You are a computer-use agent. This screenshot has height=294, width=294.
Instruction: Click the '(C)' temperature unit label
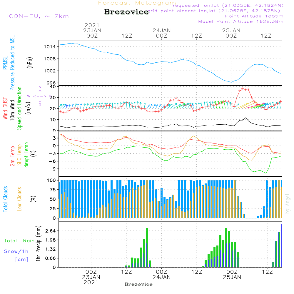(34, 154)
